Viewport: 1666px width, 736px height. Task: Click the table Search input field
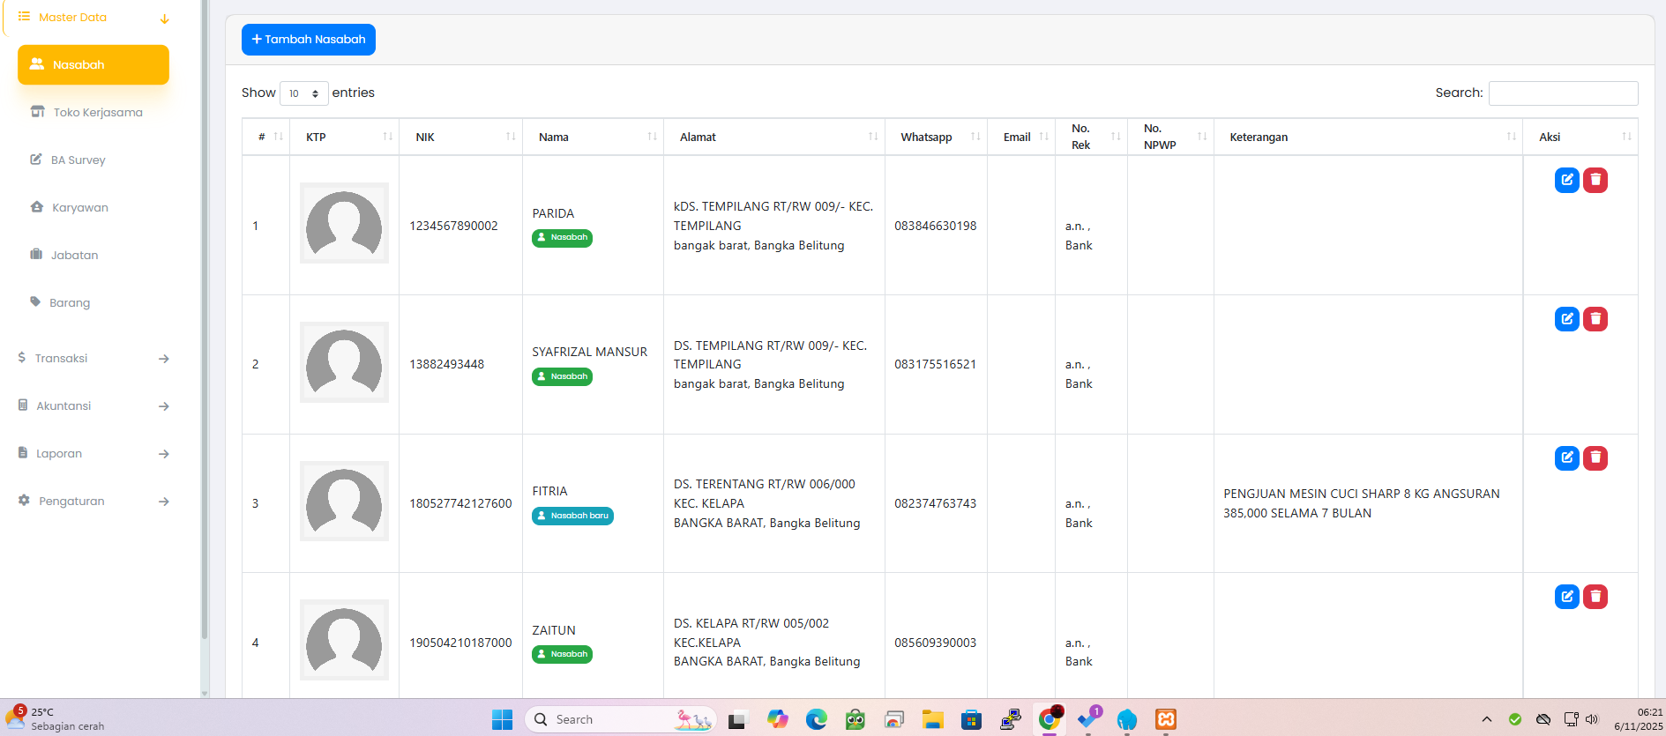tap(1562, 93)
